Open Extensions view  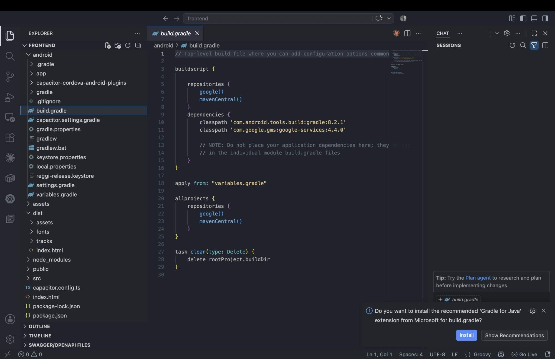point(10,138)
